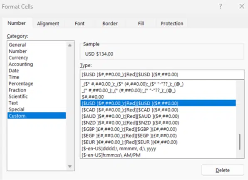This screenshot has height=180, width=248.
Task: Click the Category list scroll up arrow
Action: click(x=70, y=46)
